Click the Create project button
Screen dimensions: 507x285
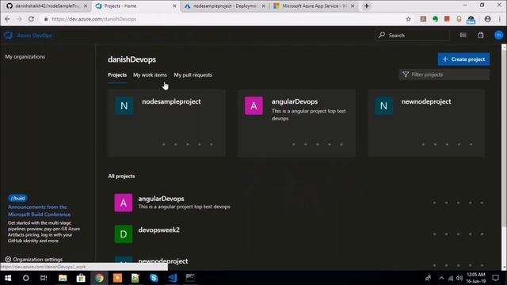point(463,59)
